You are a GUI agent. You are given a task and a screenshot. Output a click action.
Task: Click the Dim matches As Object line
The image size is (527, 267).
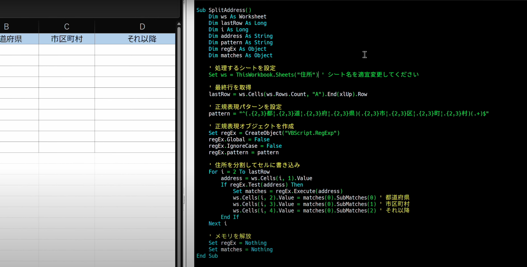(x=241, y=55)
